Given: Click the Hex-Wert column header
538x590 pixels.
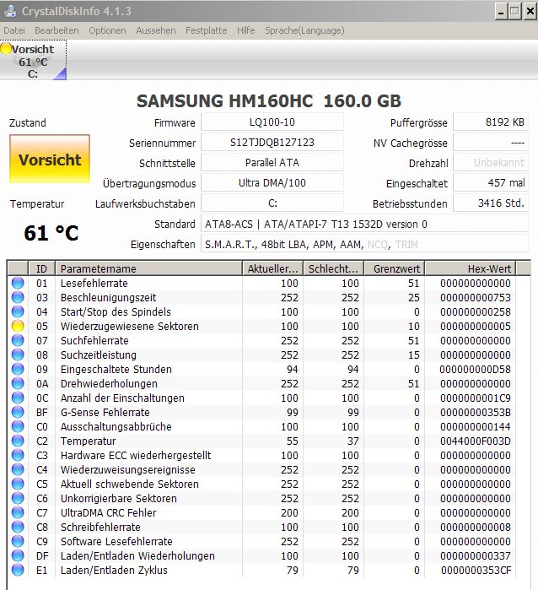Looking at the screenshot, I should point(471,268).
